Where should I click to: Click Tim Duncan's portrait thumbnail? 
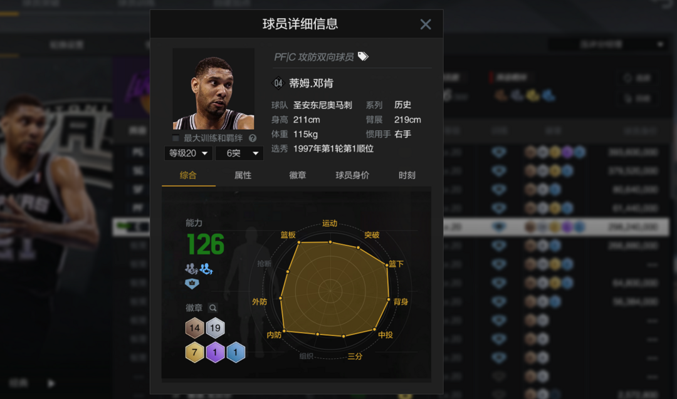pos(213,89)
